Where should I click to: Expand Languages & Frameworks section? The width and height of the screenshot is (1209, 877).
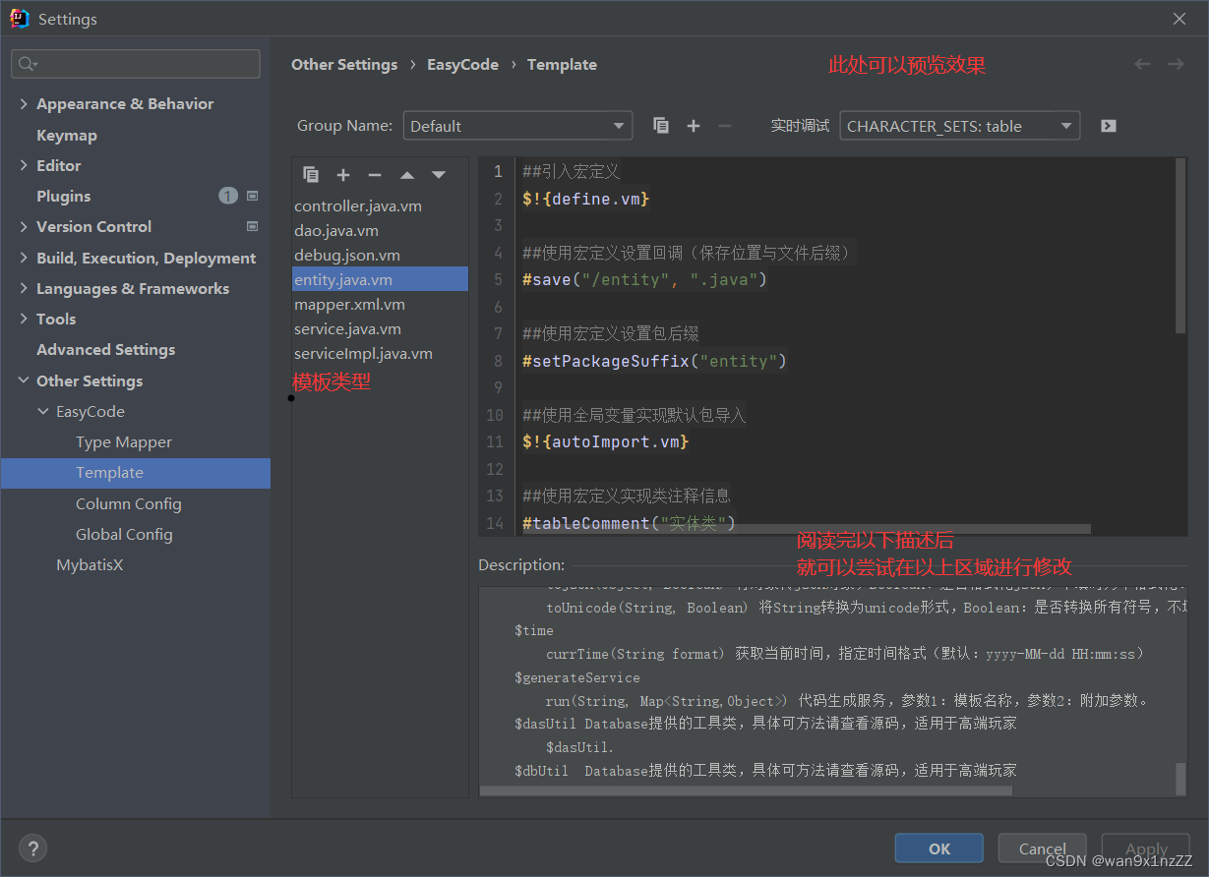click(x=25, y=288)
